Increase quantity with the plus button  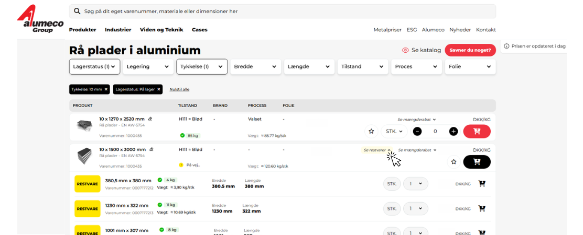[454, 132]
